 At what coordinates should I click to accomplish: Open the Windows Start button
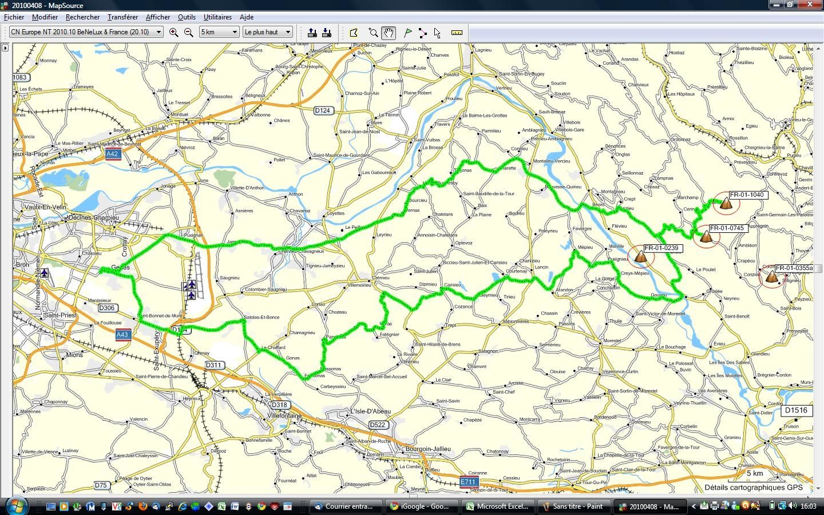(x=17, y=506)
